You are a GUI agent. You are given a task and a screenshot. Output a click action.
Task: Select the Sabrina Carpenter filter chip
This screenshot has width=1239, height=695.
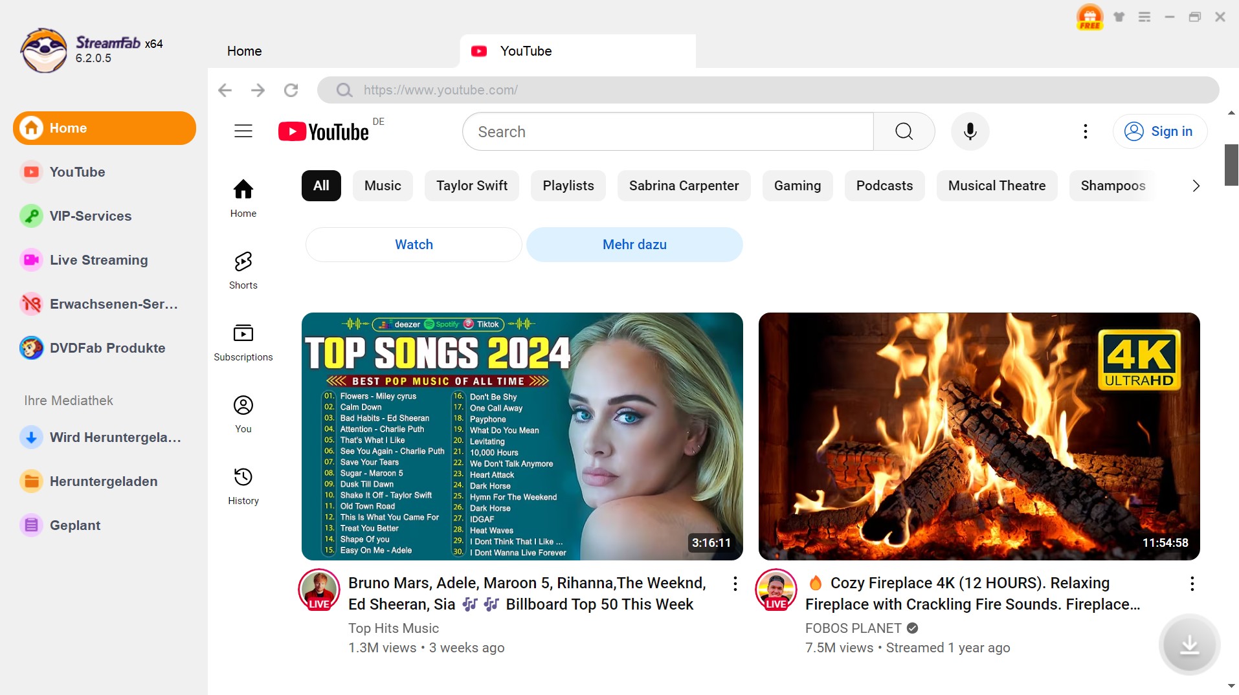point(684,186)
